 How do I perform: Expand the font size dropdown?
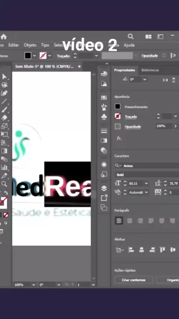[x=146, y=183]
